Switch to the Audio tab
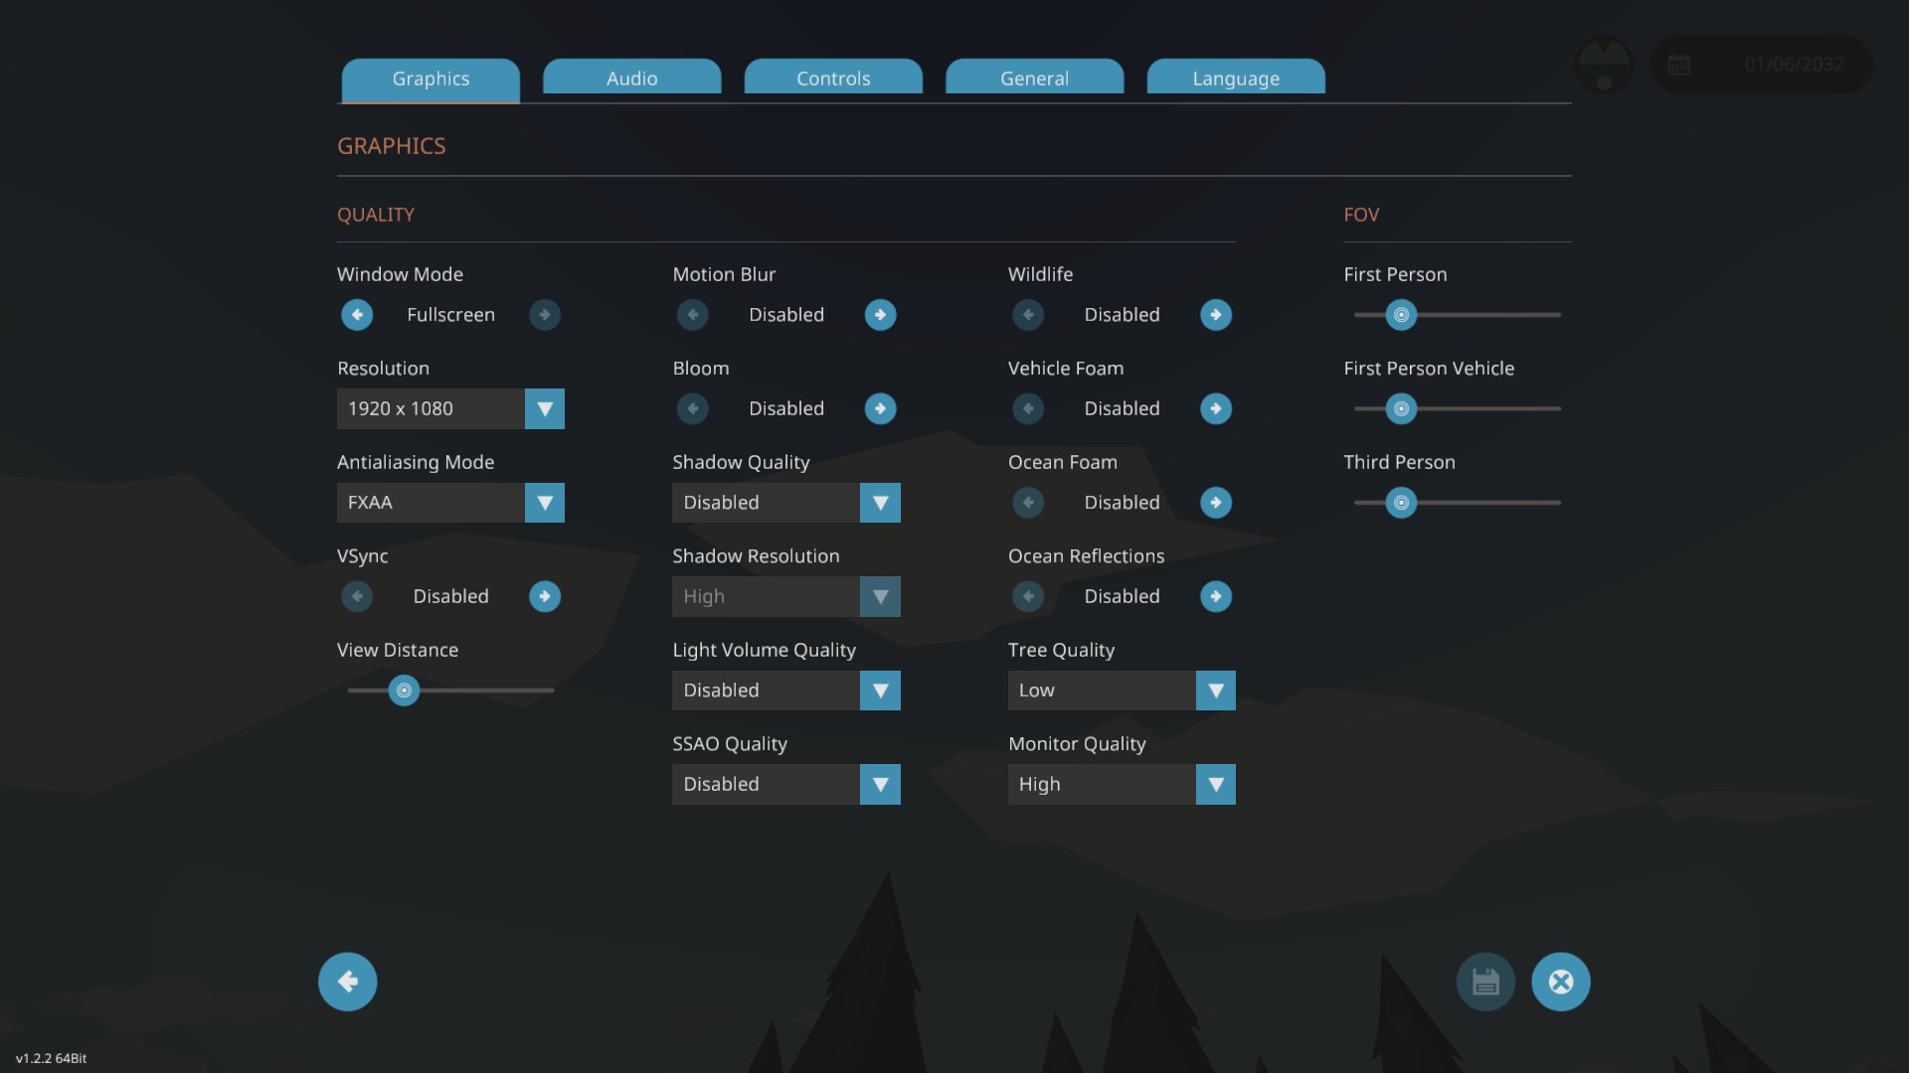Image resolution: width=1909 pixels, height=1073 pixels. click(631, 77)
